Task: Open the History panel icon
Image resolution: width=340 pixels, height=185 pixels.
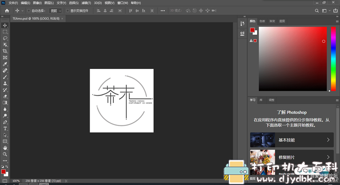Action: click(x=242, y=24)
